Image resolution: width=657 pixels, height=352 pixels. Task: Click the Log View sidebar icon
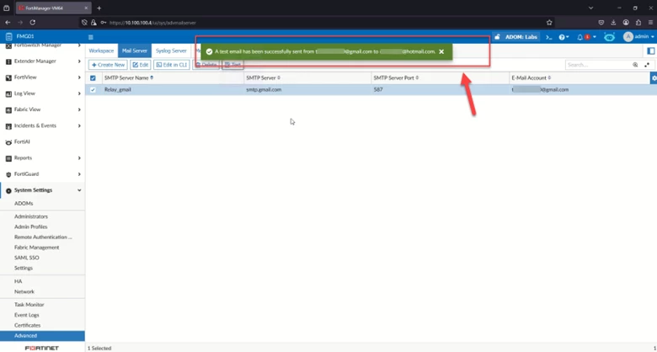(8, 93)
